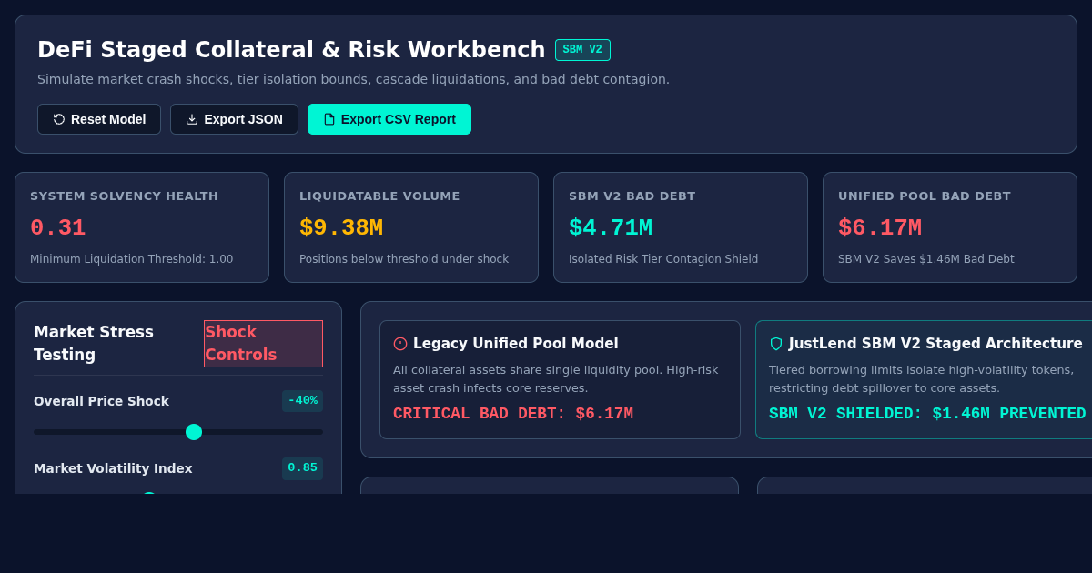Click the Isolated Risk Tier Contagion Shield text
1092x573 pixels.
coord(663,259)
